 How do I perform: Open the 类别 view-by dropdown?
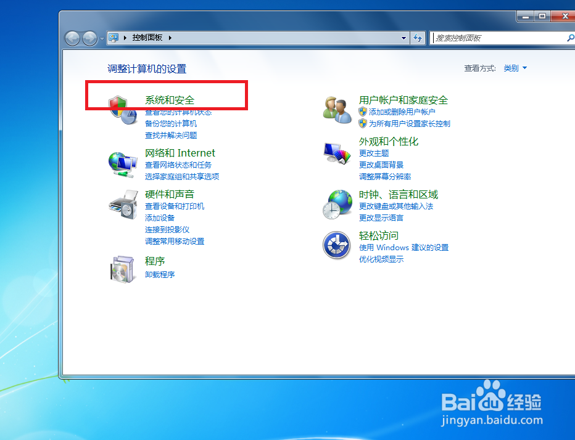click(515, 68)
